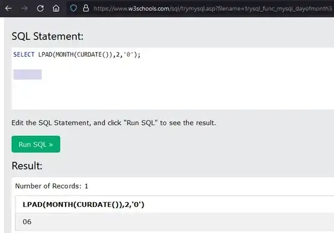Click the browser back arrow
Screen dimensions: 334x233
[9, 9]
